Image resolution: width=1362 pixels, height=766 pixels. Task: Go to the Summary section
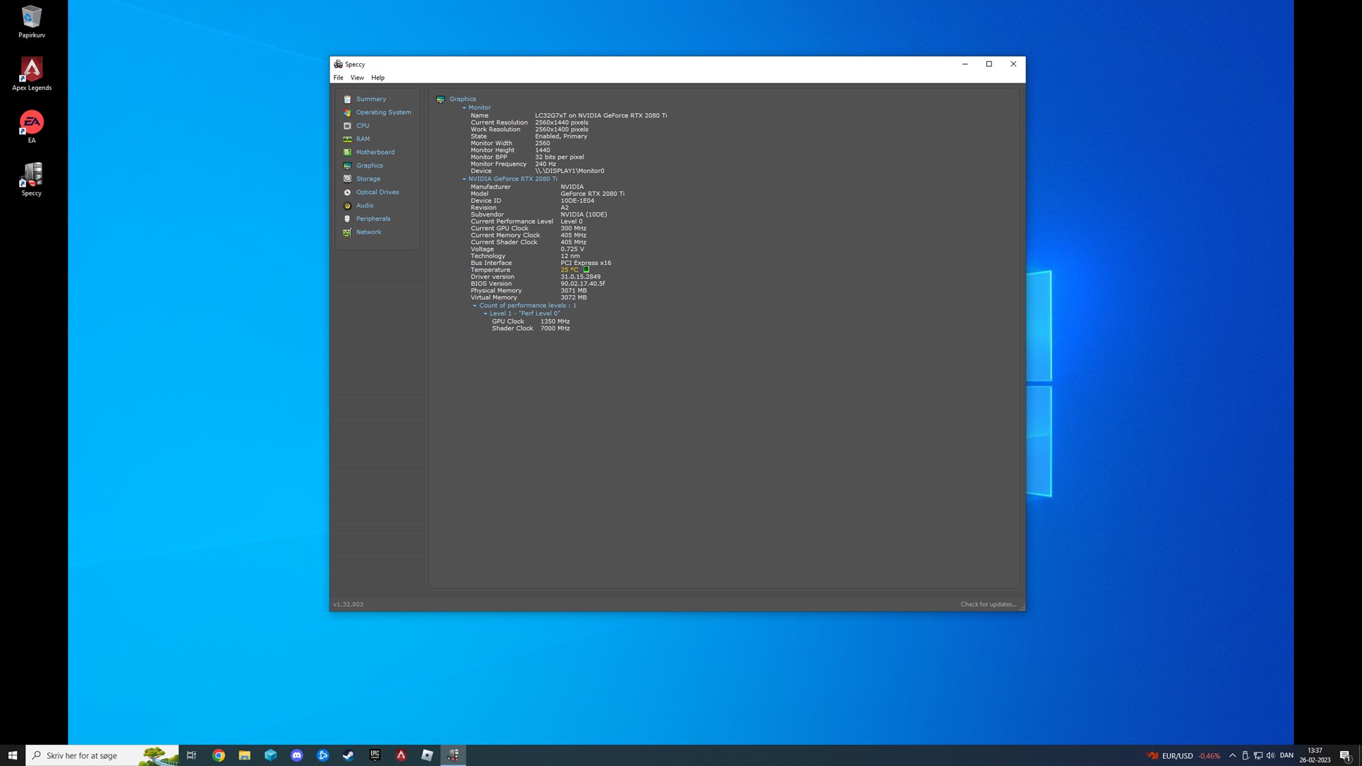(371, 99)
